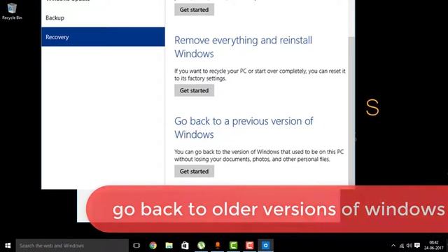Viewport: 448px width, 252px height.
Task: Open the orange recorder app on taskbar
Action: coord(217,246)
